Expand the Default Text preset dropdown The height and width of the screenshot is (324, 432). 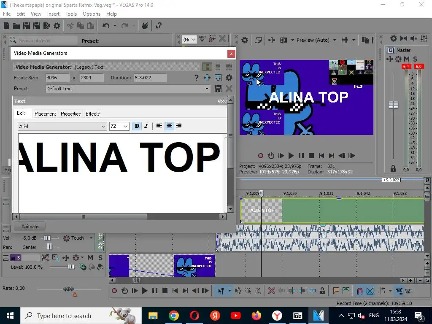[x=207, y=89]
